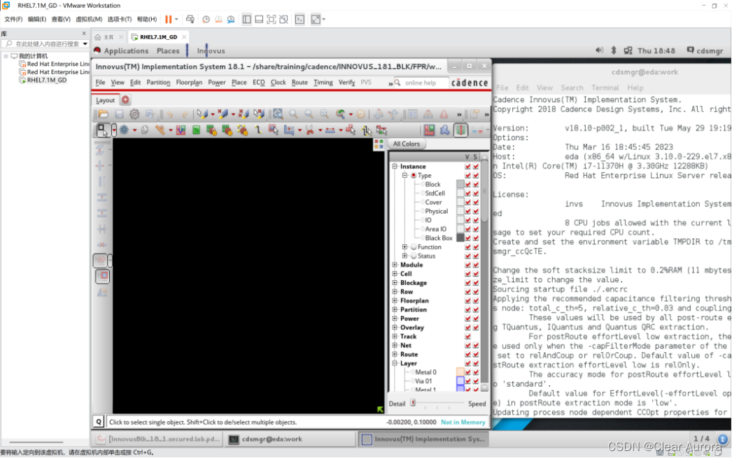Select the Select-object arrow tool icon

coord(103,130)
